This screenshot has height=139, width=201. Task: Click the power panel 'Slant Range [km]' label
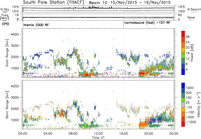[x=7, y=53]
